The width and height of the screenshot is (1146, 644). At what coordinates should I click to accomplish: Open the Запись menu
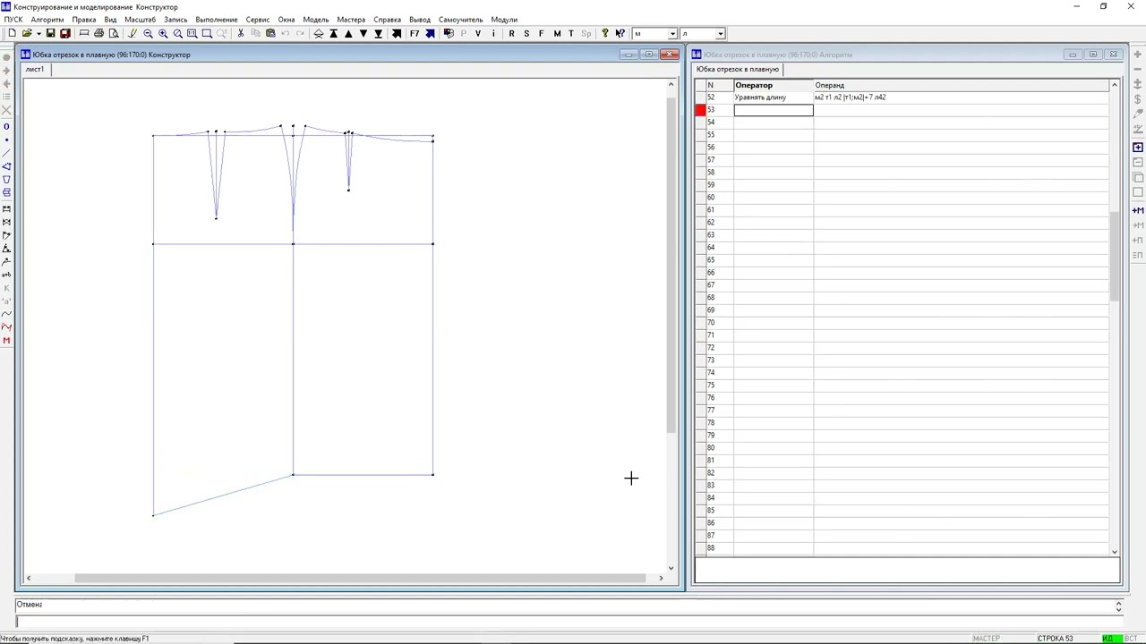pyautogui.click(x=175, y=20)
